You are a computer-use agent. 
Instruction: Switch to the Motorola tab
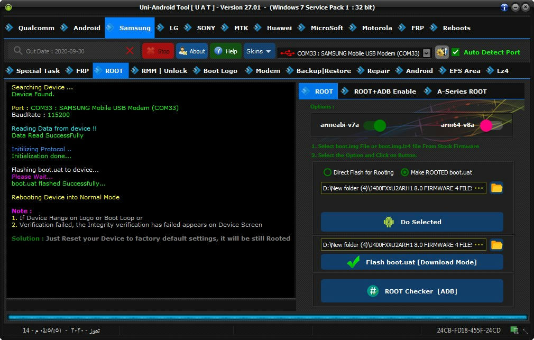coord(371,28)
